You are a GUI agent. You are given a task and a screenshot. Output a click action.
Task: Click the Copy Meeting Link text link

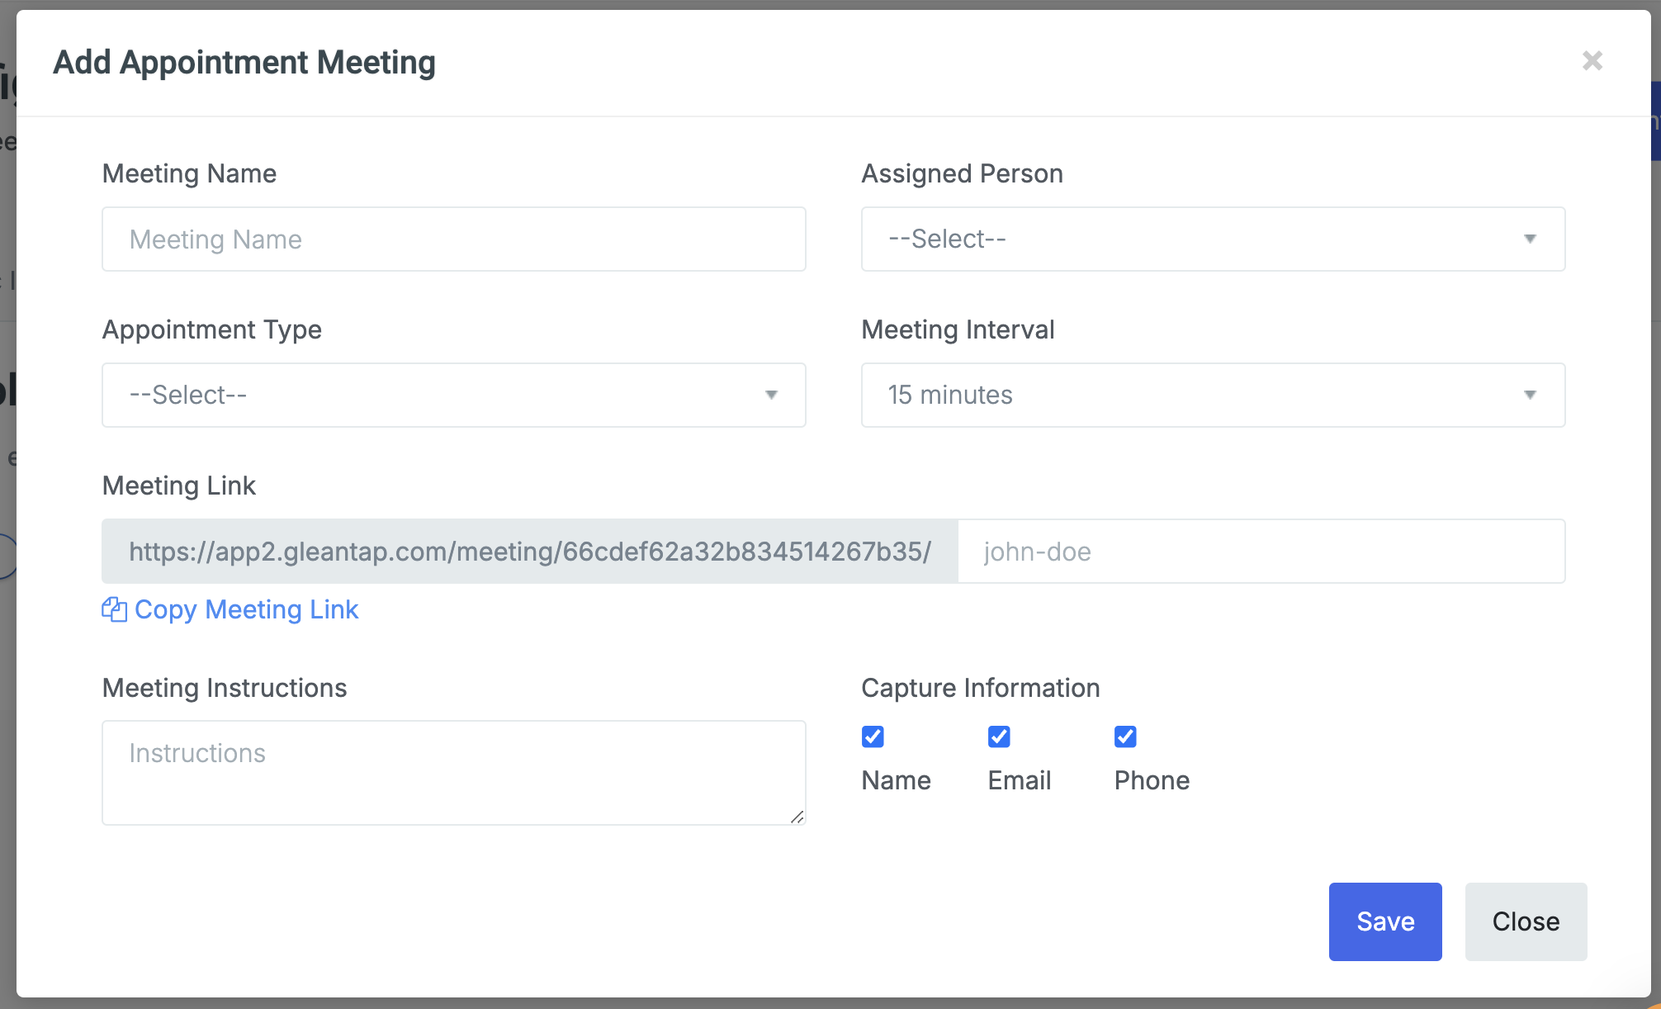pyautogui.click(x=246, y=609)
